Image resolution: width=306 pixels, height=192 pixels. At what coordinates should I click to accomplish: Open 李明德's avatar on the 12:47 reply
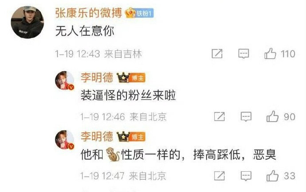point(65,140)
